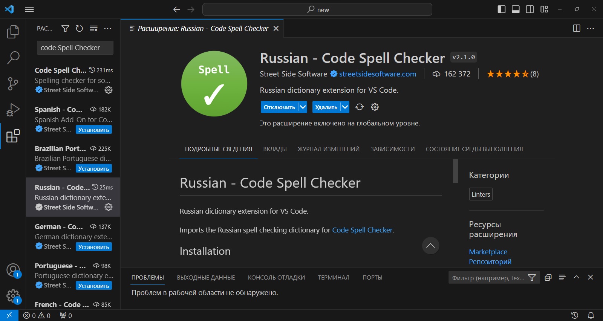Toggle auto-update sync icon for Russian extension

(360, 107)
